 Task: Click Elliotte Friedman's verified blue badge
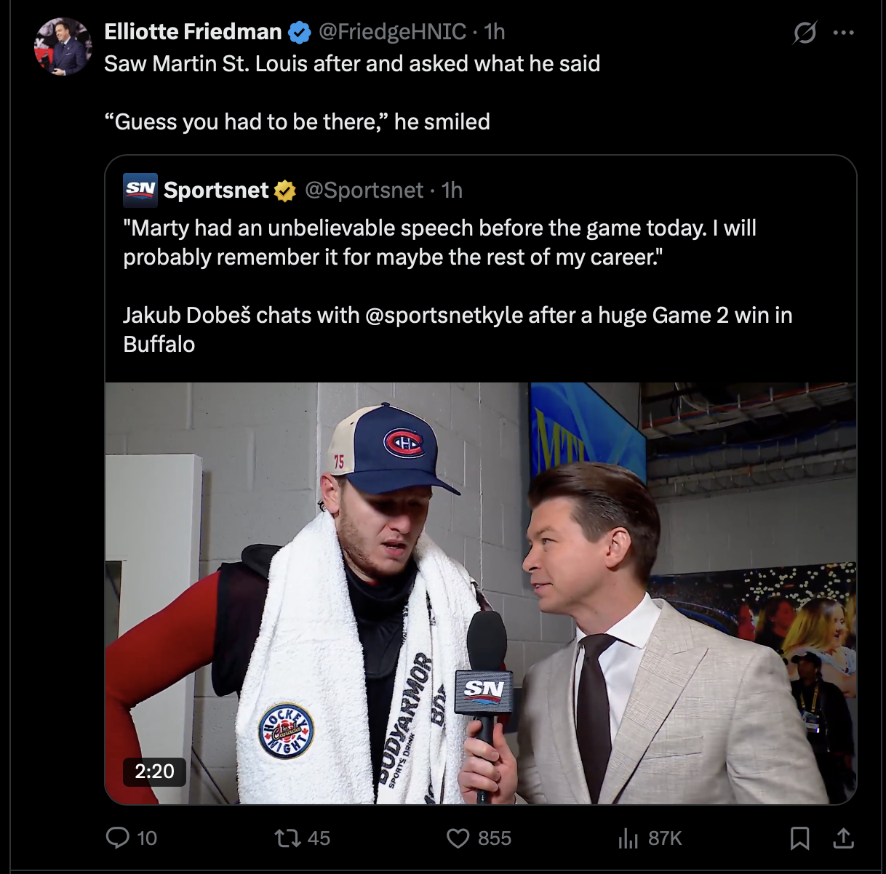299,32
